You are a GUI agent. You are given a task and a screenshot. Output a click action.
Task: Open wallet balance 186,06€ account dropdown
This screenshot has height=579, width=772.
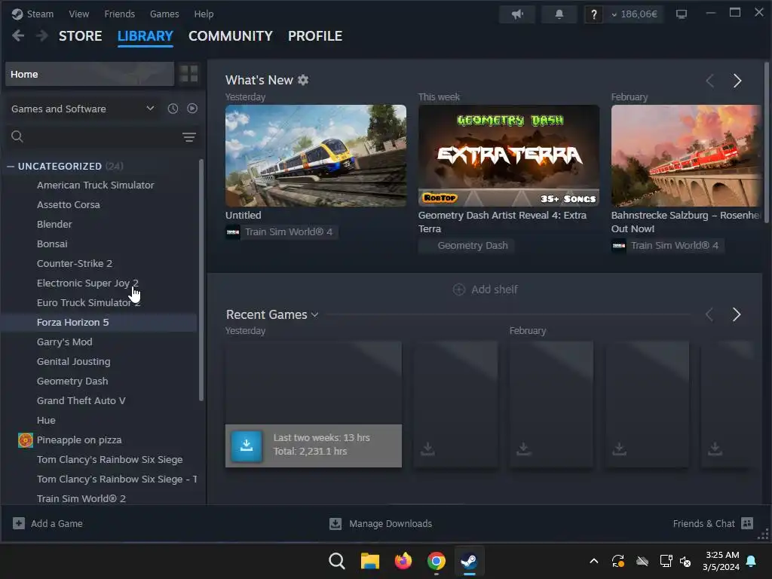[635, 14]
